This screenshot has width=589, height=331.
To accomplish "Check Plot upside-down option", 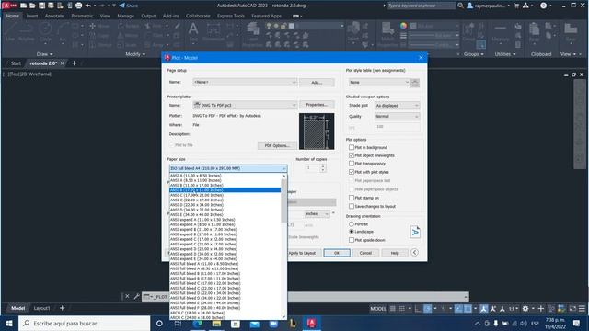I will click(352, 240).
